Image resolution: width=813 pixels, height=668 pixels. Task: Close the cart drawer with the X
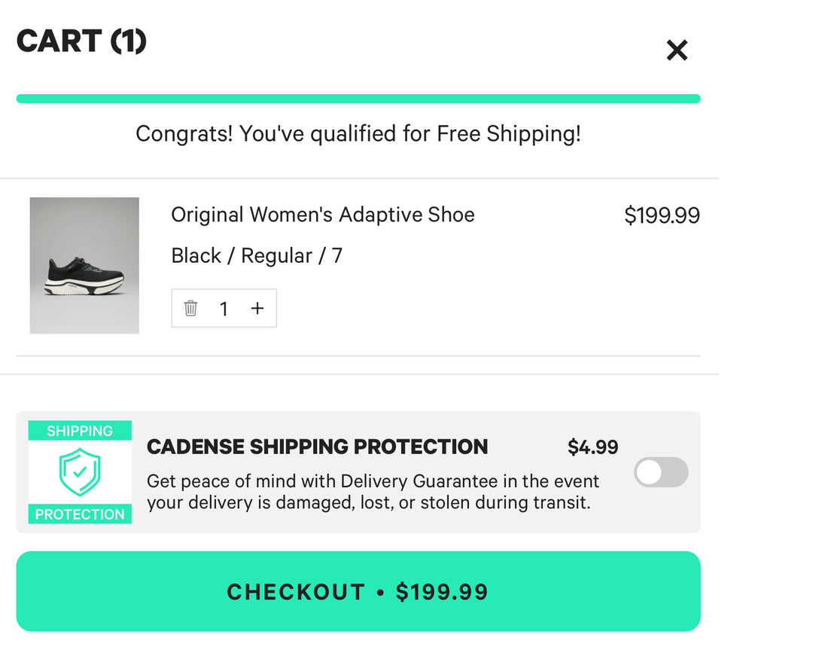(x=677, y=50)
